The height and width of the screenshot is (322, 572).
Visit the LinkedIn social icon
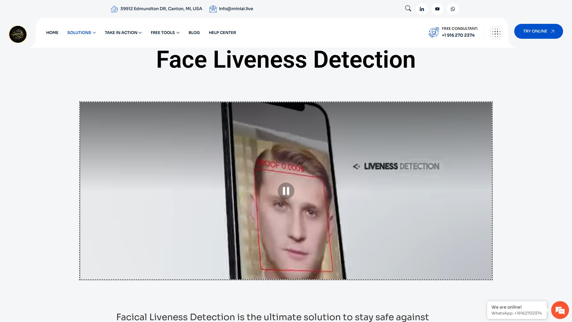pos(422,9)
